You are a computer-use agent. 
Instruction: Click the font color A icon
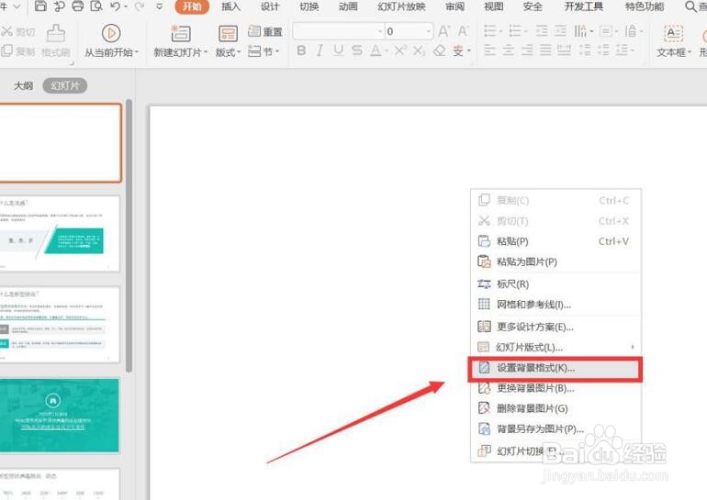[376, 50]
